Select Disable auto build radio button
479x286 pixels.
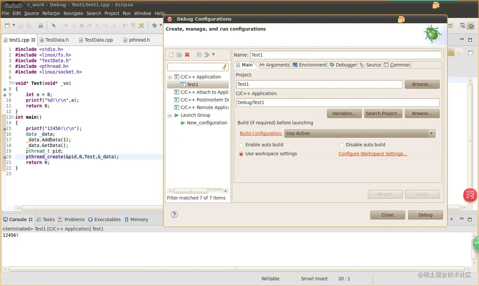coord(342,145)
